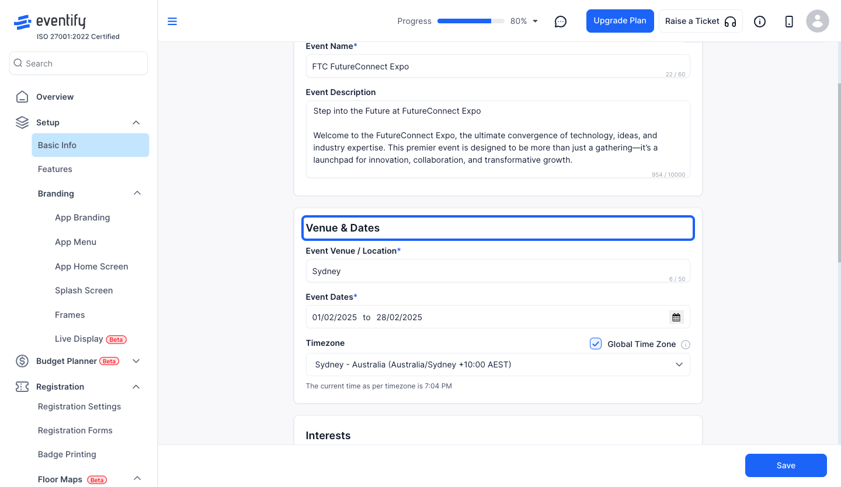Click the Save button

tap(786, 465)
